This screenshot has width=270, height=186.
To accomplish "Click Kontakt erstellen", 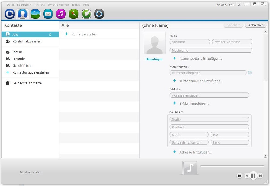I will (84, 34).
